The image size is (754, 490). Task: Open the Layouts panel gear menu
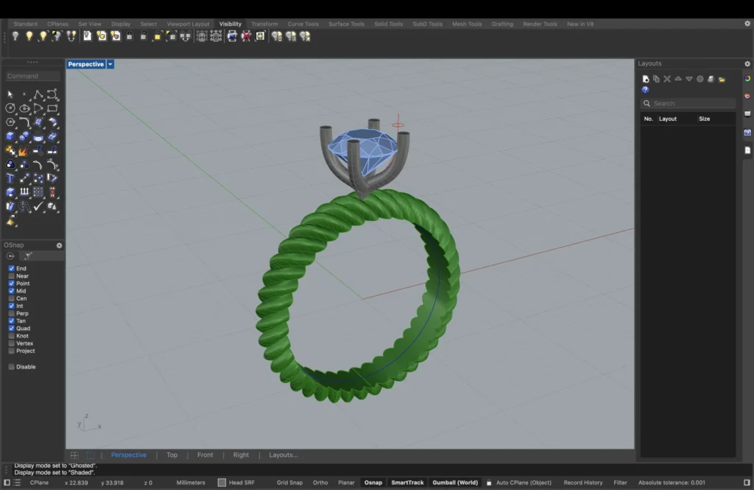pyautogui.click(x=747, y=64)
